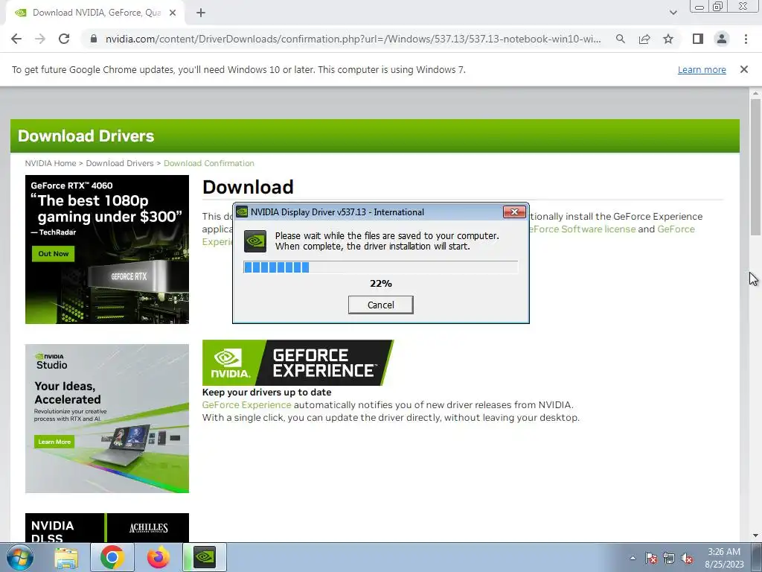Switch to NVIDIA installer taskbar item

tap(205, 557)
